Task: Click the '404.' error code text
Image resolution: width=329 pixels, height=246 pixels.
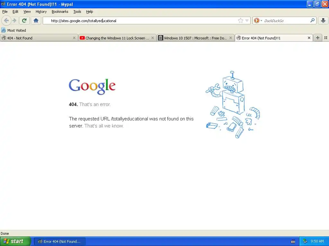Action: (x=74, y=104)
